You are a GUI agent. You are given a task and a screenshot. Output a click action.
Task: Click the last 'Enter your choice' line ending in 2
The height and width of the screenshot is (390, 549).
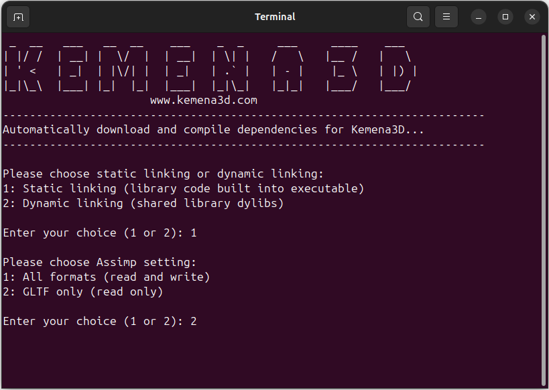[x=100, y=322]
